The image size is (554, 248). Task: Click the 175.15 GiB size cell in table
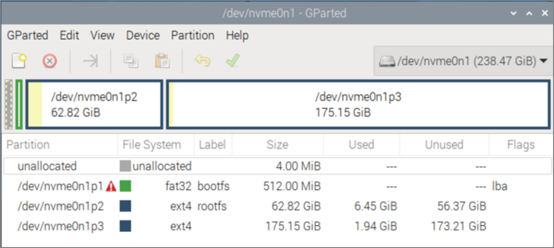(x=292, y=226)
